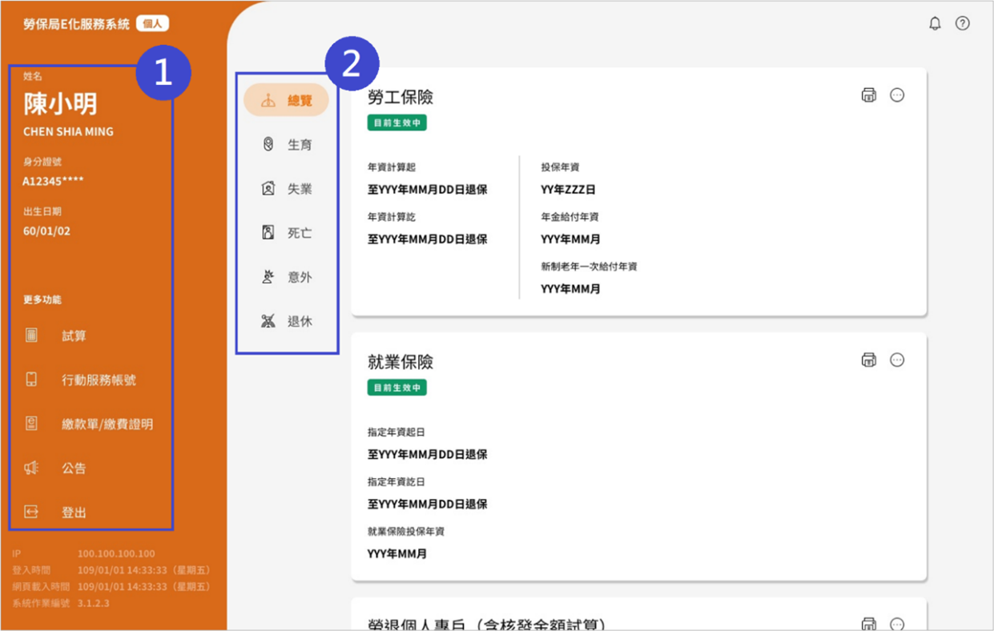Click the 更多功能 heading
Screen dimensions: 994x631
42,300
